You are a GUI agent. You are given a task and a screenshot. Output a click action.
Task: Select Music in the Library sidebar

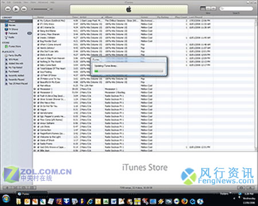(16, 21)
